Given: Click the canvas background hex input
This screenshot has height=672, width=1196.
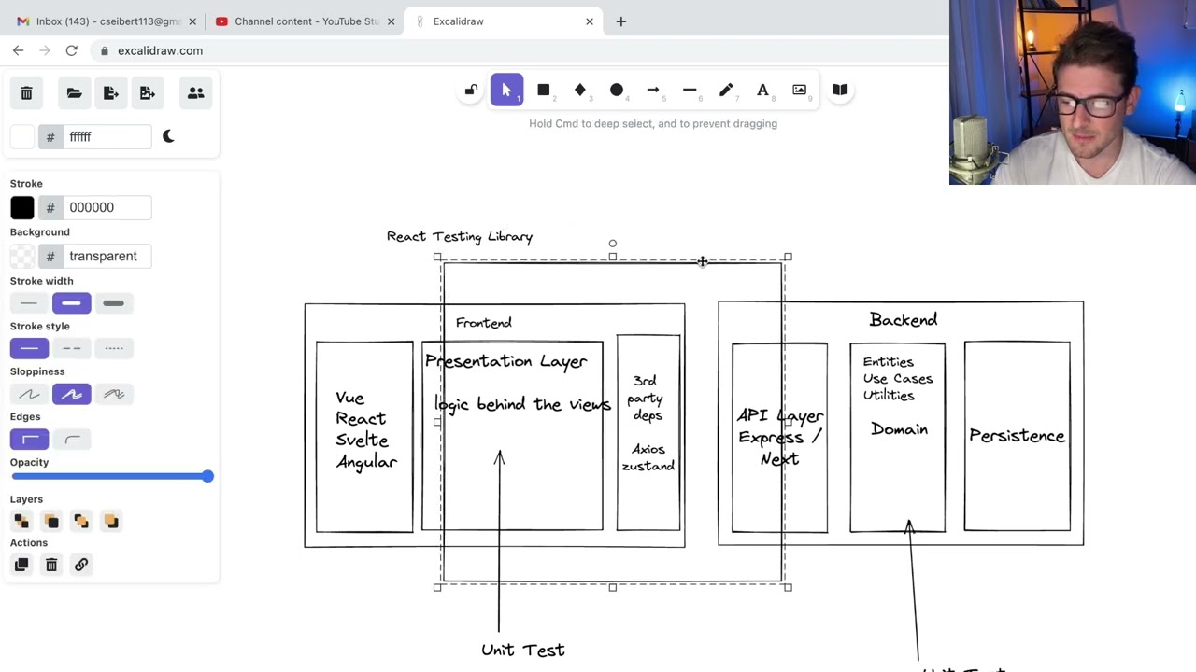Looking at the screenshot, I should pos(107,136).
